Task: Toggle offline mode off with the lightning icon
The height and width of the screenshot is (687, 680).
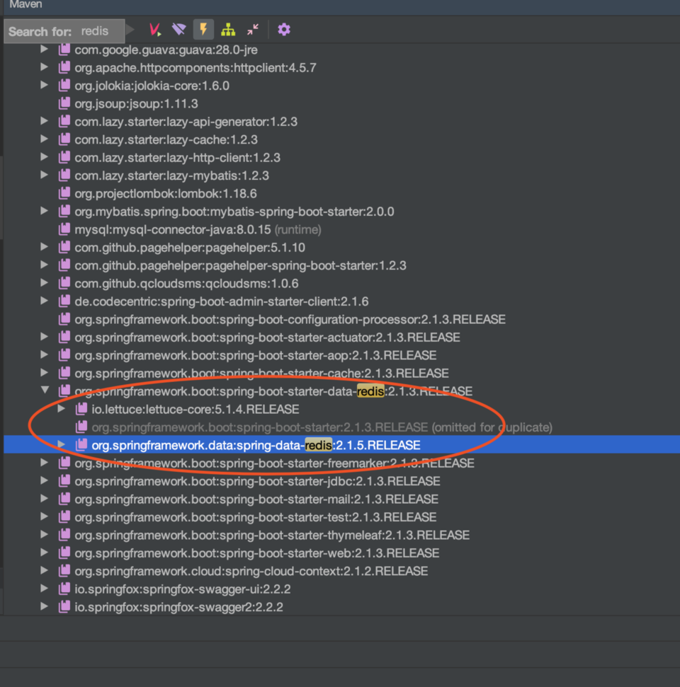Action: click(x=202, y=29)
